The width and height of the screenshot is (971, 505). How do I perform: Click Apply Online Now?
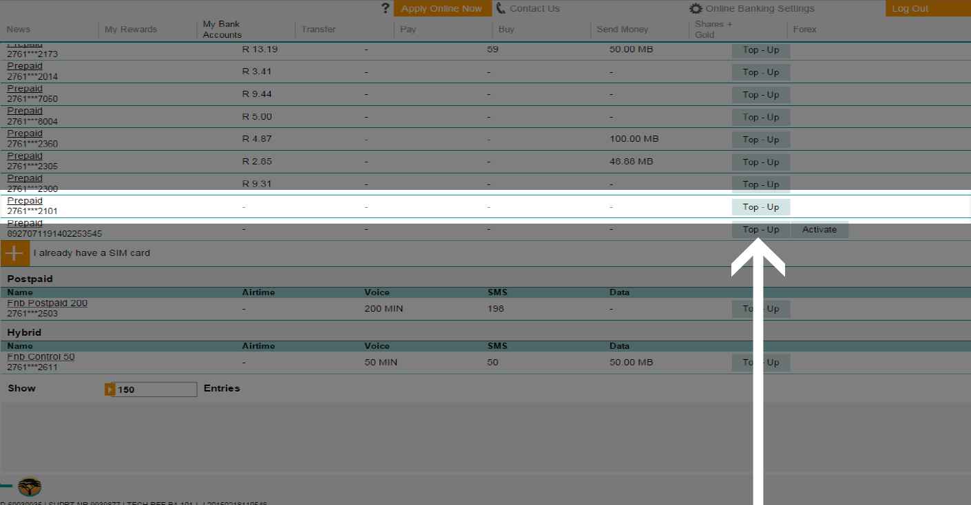tap(442, 8)
